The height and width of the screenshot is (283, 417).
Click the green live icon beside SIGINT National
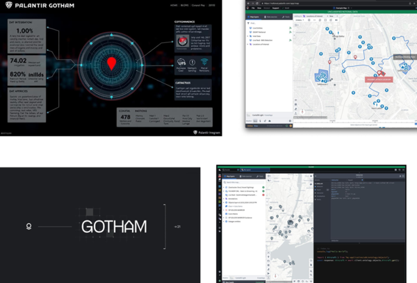coord(290,32)
